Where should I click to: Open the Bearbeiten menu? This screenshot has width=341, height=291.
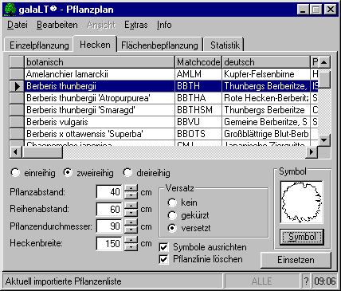click(57, 25)
